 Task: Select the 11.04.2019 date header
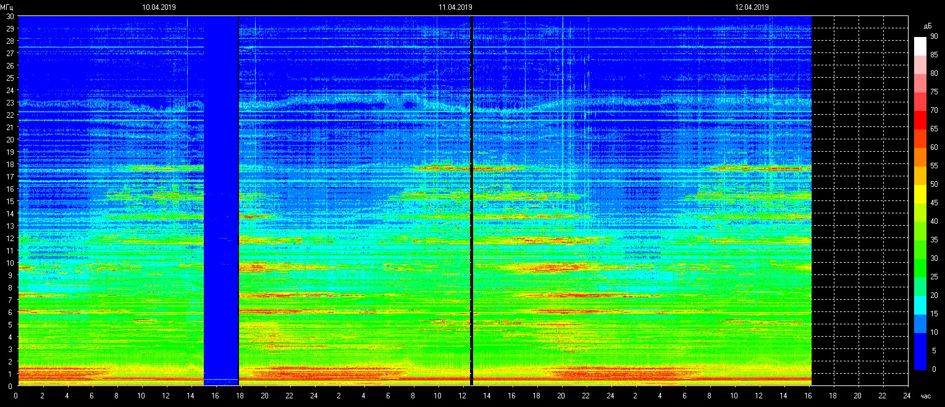[x=455, y=7]
